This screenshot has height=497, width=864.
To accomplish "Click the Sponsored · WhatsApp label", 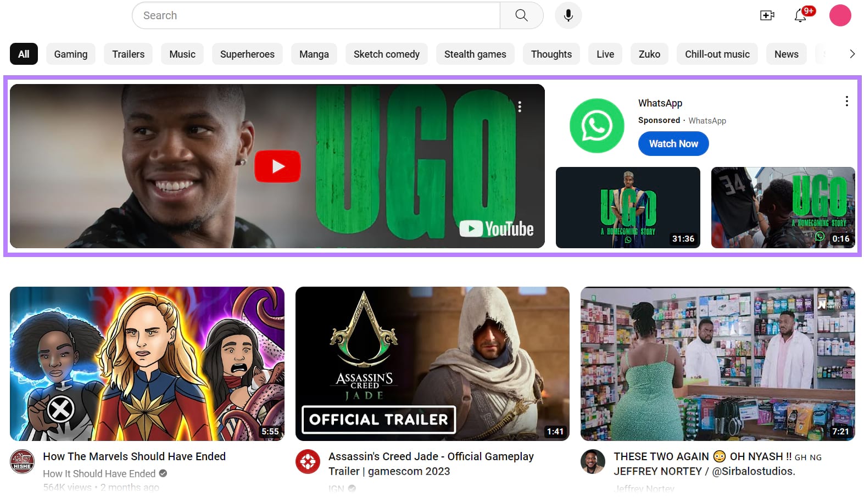I will point(682,120).
